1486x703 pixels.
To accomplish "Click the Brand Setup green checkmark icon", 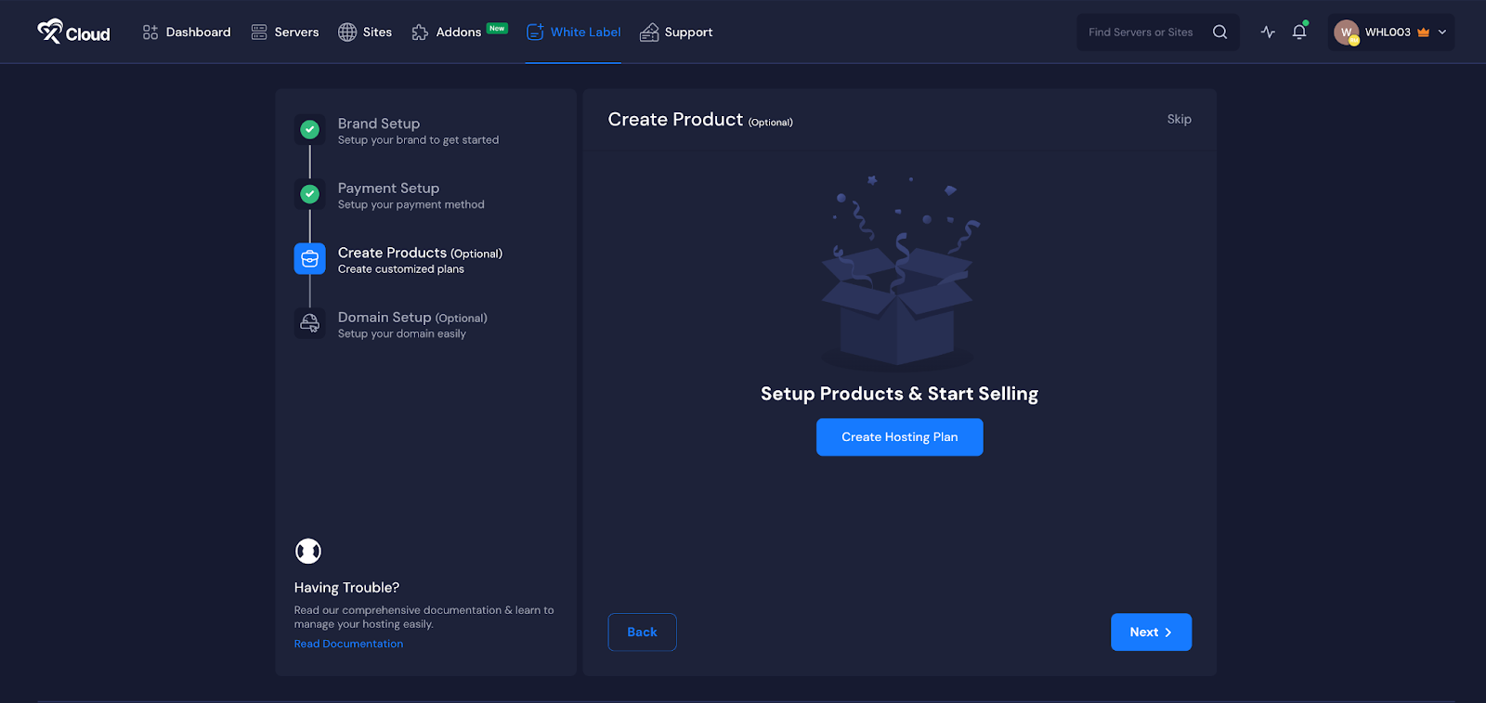I will (x=310, y=130).
